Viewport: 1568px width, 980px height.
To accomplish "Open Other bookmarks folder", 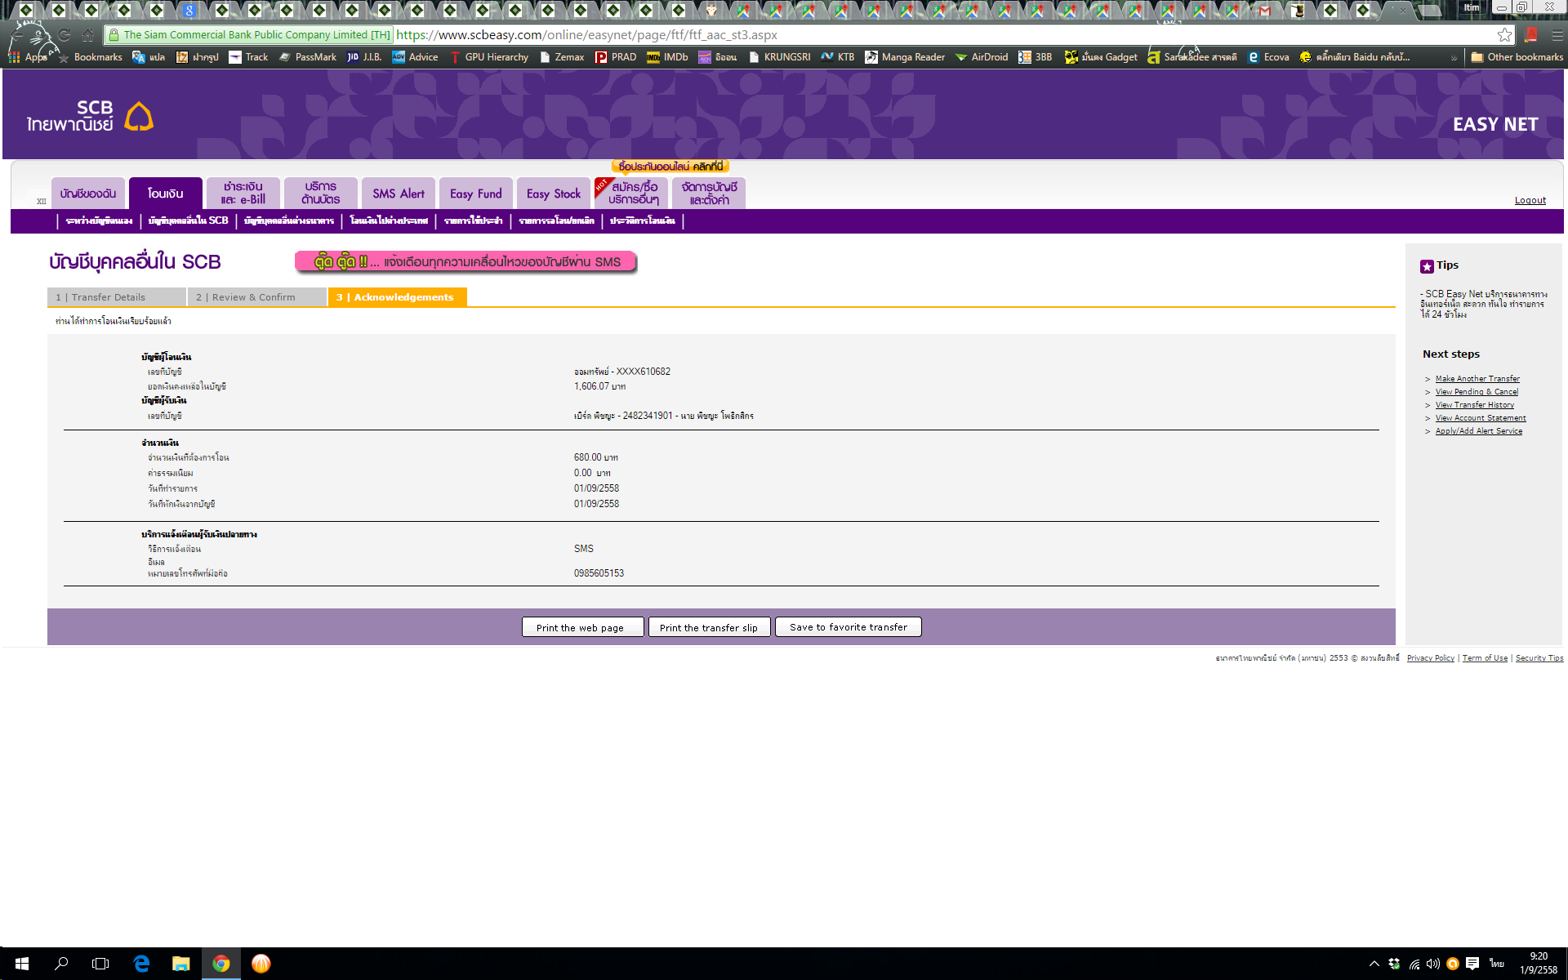I will [x=1517, y=57].
